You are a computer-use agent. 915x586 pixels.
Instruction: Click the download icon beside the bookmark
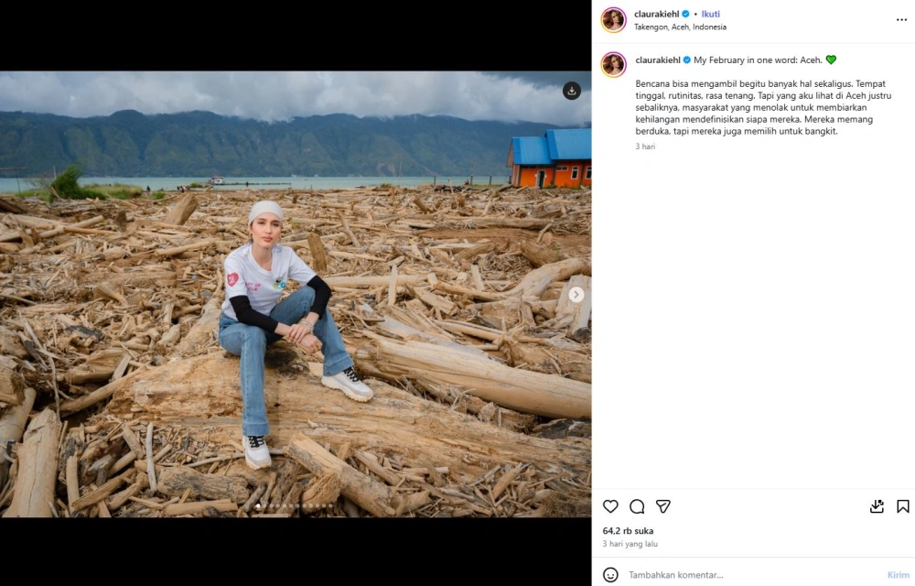coord(878,506)
